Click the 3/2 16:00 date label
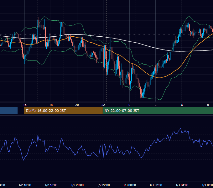 tap(25, 185)
